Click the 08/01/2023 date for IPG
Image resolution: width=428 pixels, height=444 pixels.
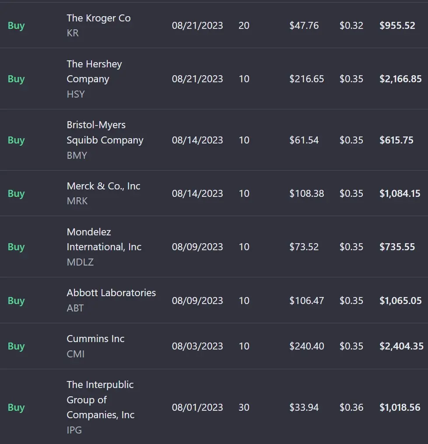pyautogui.click(x=197, y=407)
